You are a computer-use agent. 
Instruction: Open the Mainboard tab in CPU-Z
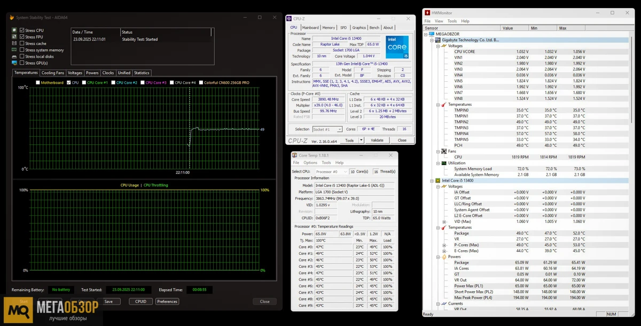point(310,28)
